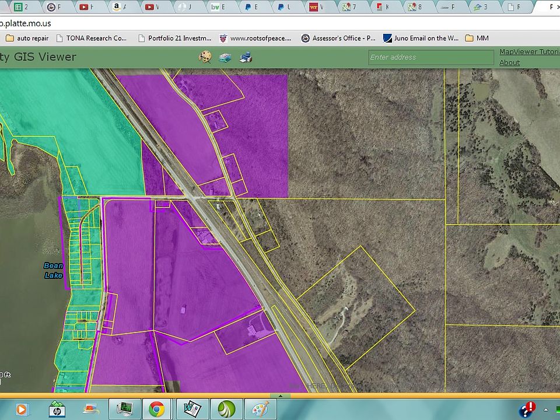This screenshot has width=560, height=420.
Task: Open WordPad document from taskbar
Action: tap(192, 409)
